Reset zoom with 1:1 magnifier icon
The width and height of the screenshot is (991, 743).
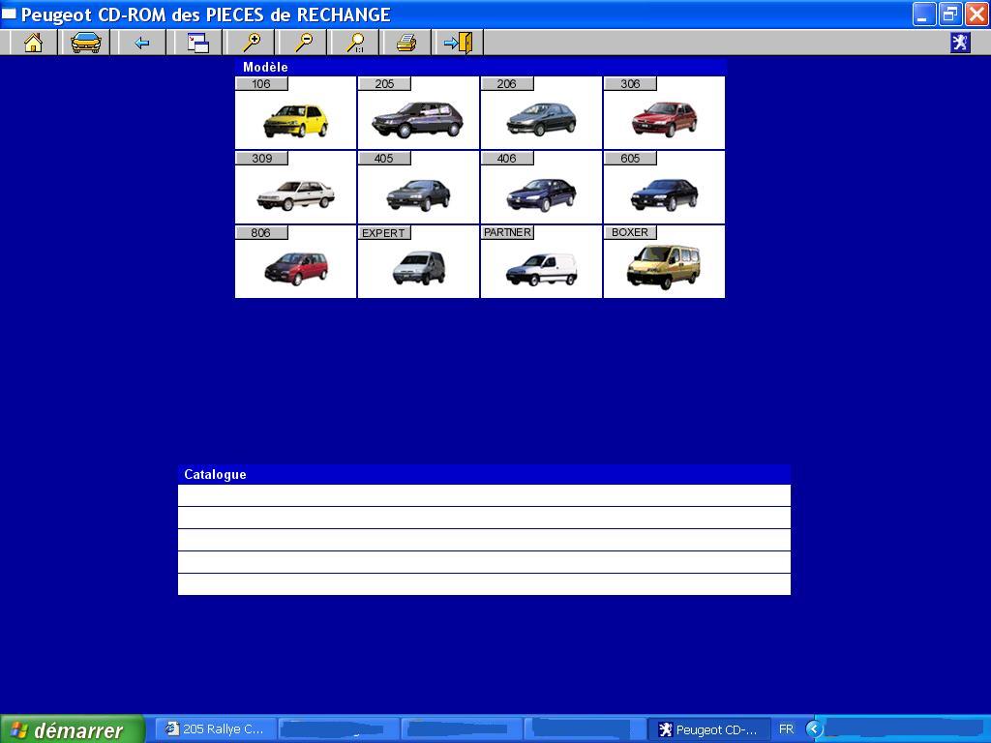click(356, 43)
